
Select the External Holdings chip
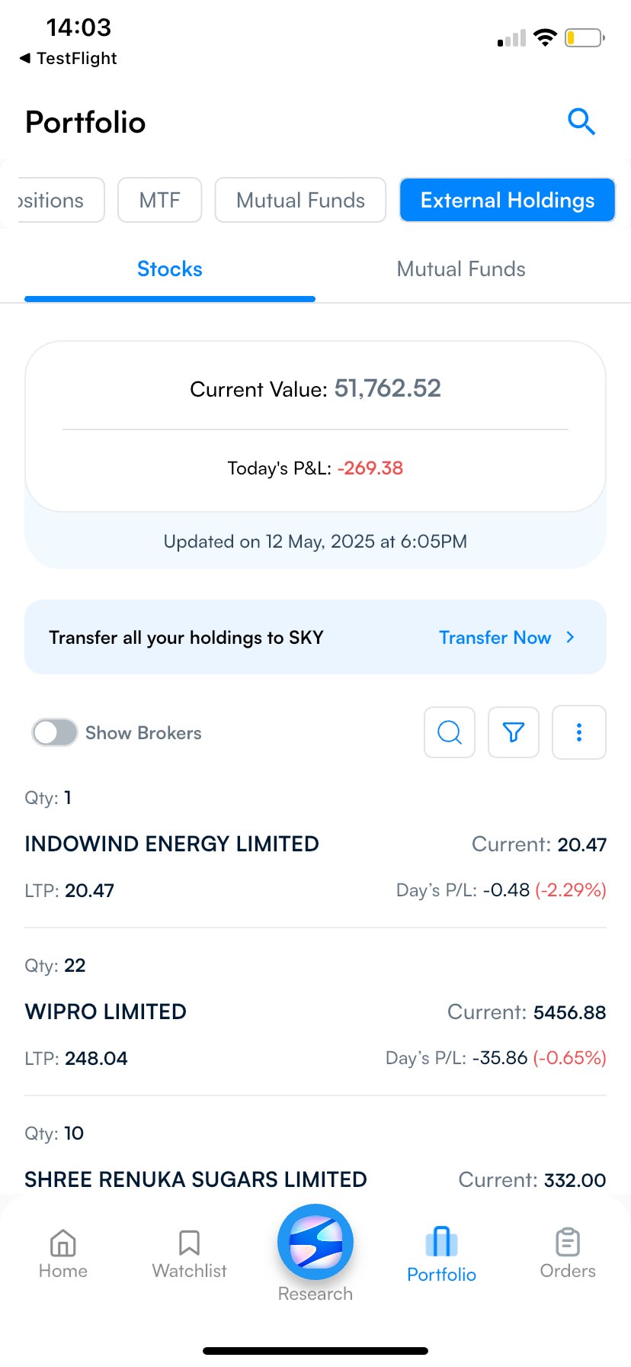[508, 200]
